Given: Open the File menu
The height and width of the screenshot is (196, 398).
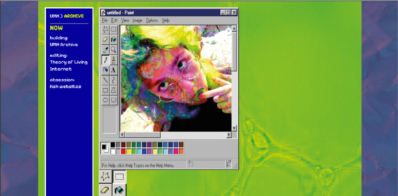Looking at the screenshot, I should [x=105, y=20].
